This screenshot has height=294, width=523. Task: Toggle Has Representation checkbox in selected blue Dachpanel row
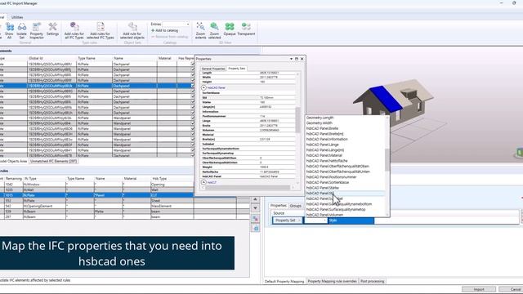click(193, 85)
